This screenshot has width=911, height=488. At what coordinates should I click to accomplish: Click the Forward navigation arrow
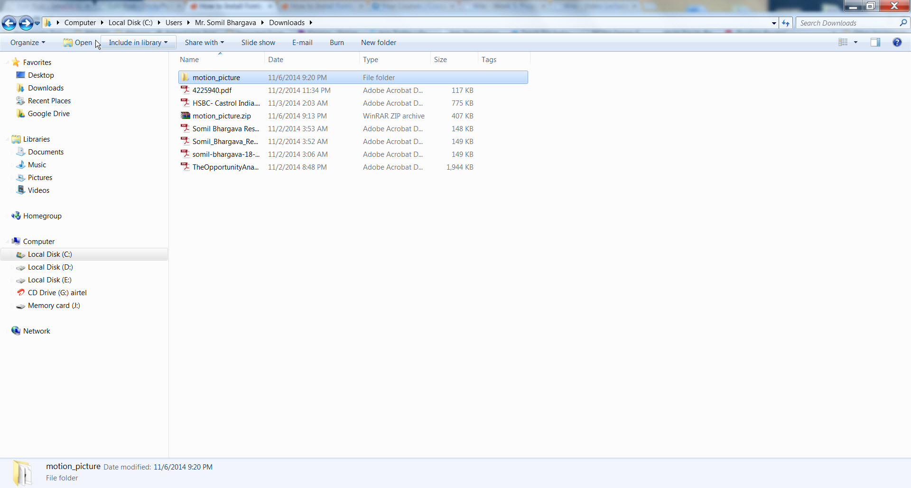[26, 23]
